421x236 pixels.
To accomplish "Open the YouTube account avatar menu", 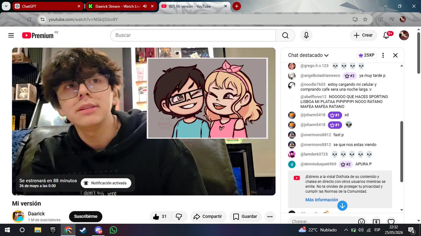I will tap(404, 35).
